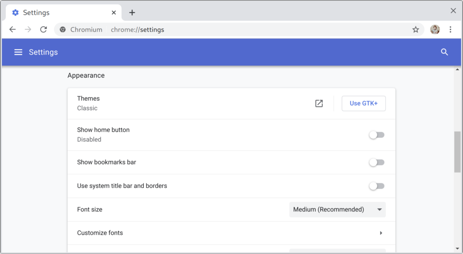Click the scrollbar down arrow
The height and width of the screenshot is (254, 463).
click(457, 248)
